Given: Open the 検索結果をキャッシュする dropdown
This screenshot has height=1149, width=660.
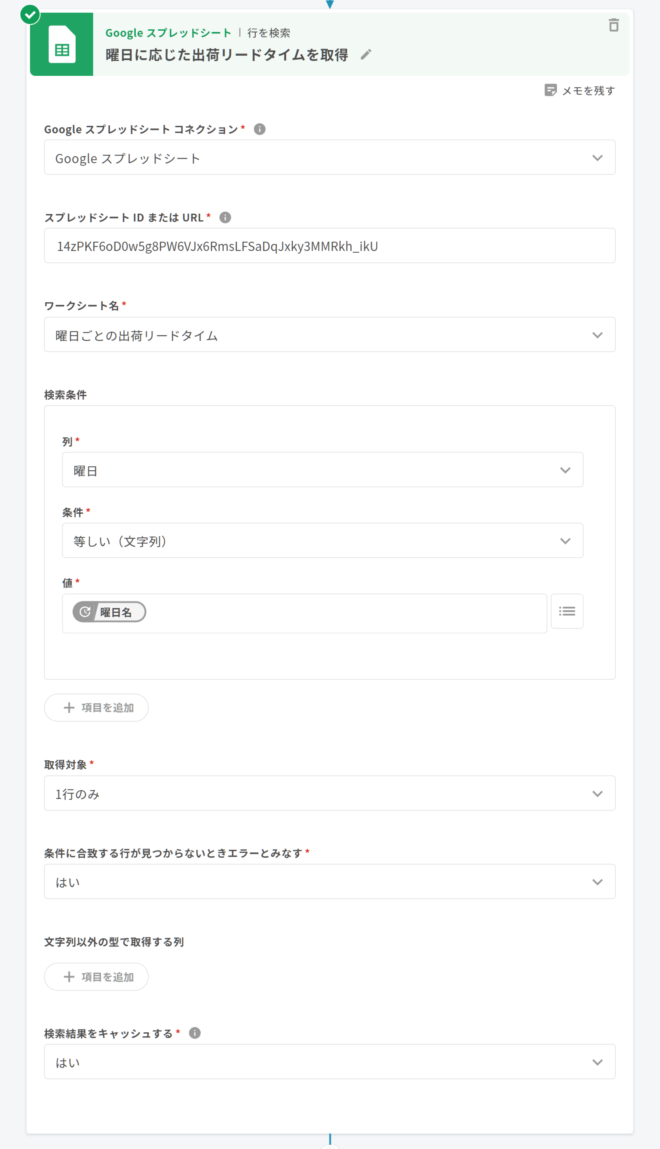Looking at the screenshot, I should click(329, 1062).
